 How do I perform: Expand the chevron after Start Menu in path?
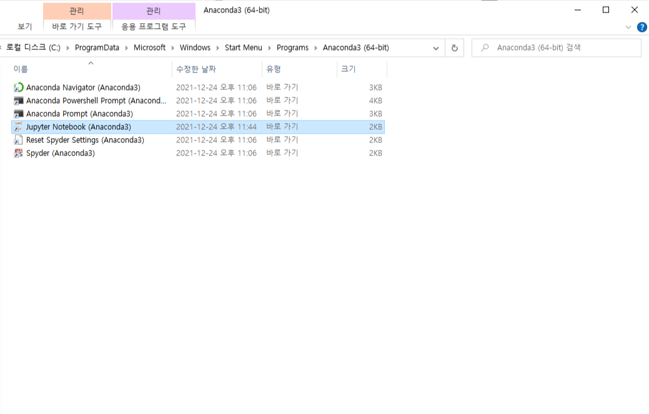tap(269, 48)
